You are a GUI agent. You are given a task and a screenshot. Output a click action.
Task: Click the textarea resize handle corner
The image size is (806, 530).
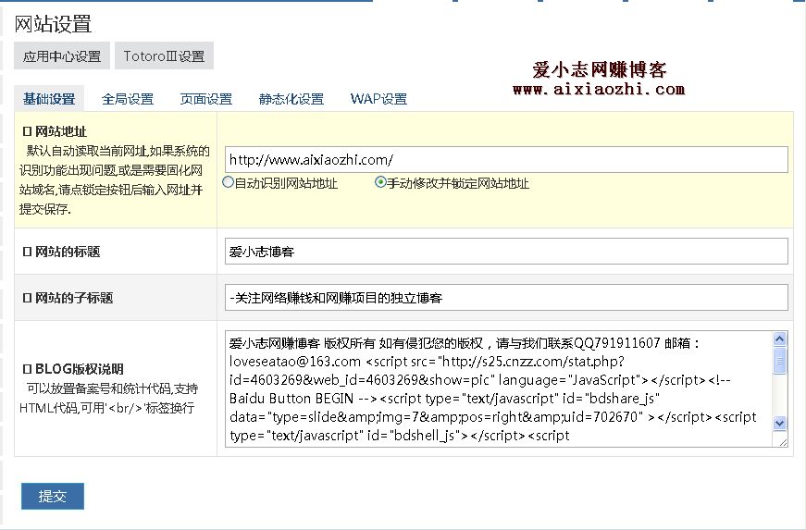click(782, 441)
